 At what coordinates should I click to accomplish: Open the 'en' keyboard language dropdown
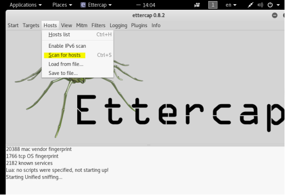click(231, 5)
